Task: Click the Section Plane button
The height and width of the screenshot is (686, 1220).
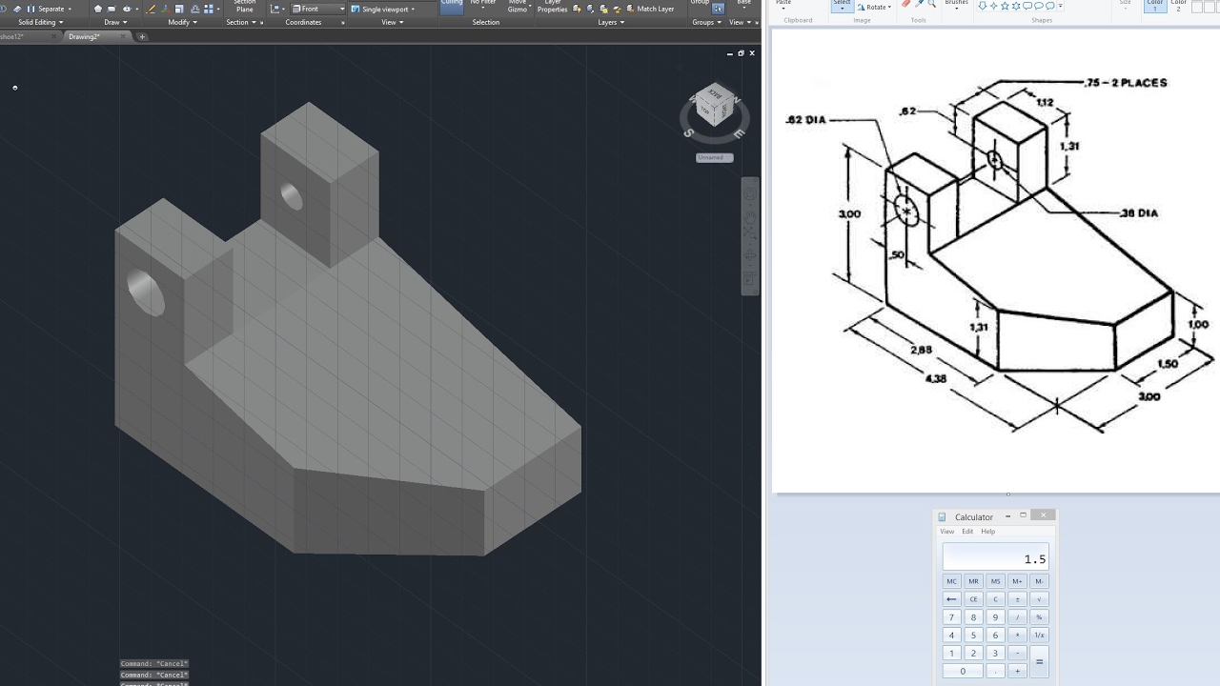Action: (x=245, y=6)
